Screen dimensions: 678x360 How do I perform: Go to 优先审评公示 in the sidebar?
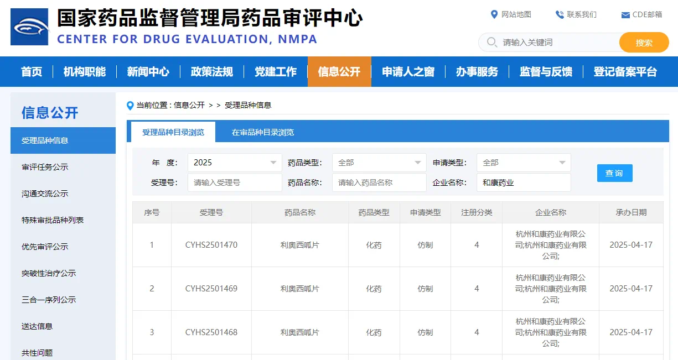[x=45, y=247]
